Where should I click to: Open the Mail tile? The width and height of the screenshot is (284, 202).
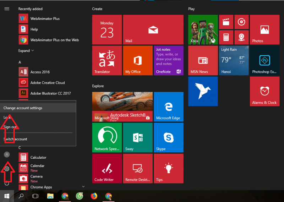153,29
